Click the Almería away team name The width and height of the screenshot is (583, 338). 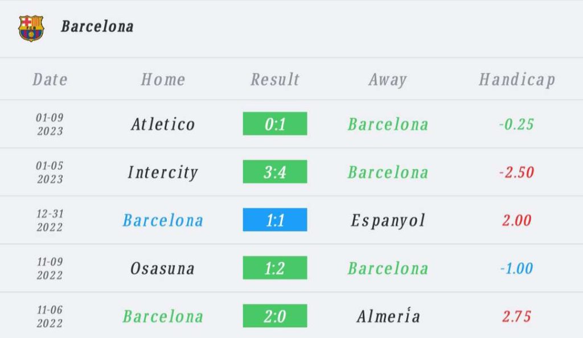pos(388,316)
